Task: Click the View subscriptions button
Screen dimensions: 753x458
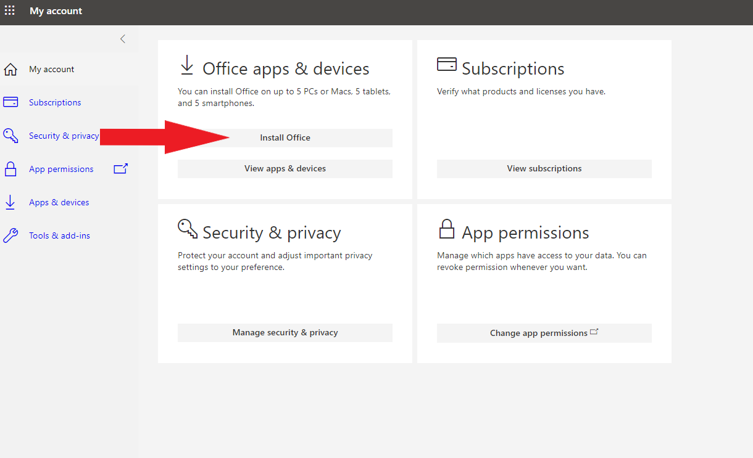Action: tap(544, 169)
